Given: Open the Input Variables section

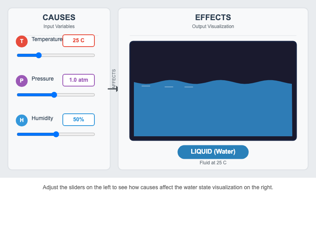Looking at the screenshot, I should 58,26.
